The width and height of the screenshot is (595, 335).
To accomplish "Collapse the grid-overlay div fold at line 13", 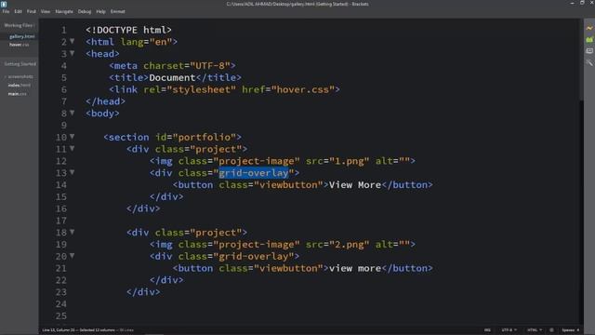I will (x=73, y=172).
